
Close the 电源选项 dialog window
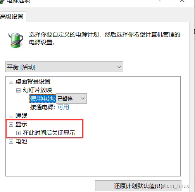tap(182, 1)
